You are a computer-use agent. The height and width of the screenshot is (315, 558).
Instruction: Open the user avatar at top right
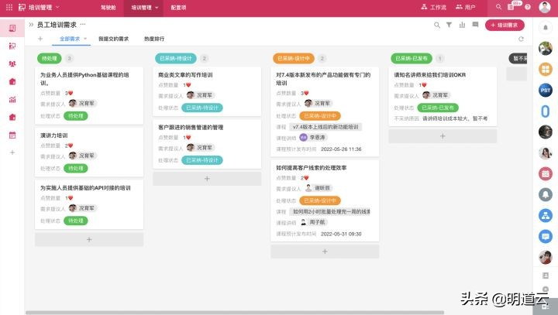click(545, 7)
